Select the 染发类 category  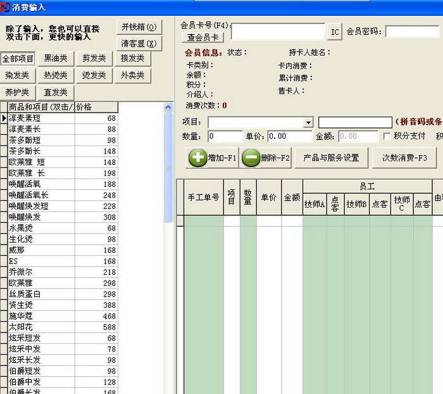17,75
